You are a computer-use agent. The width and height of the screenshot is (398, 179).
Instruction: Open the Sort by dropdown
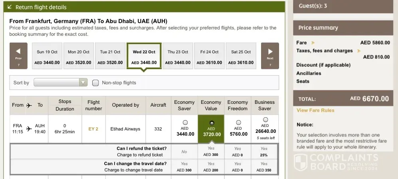60,83
